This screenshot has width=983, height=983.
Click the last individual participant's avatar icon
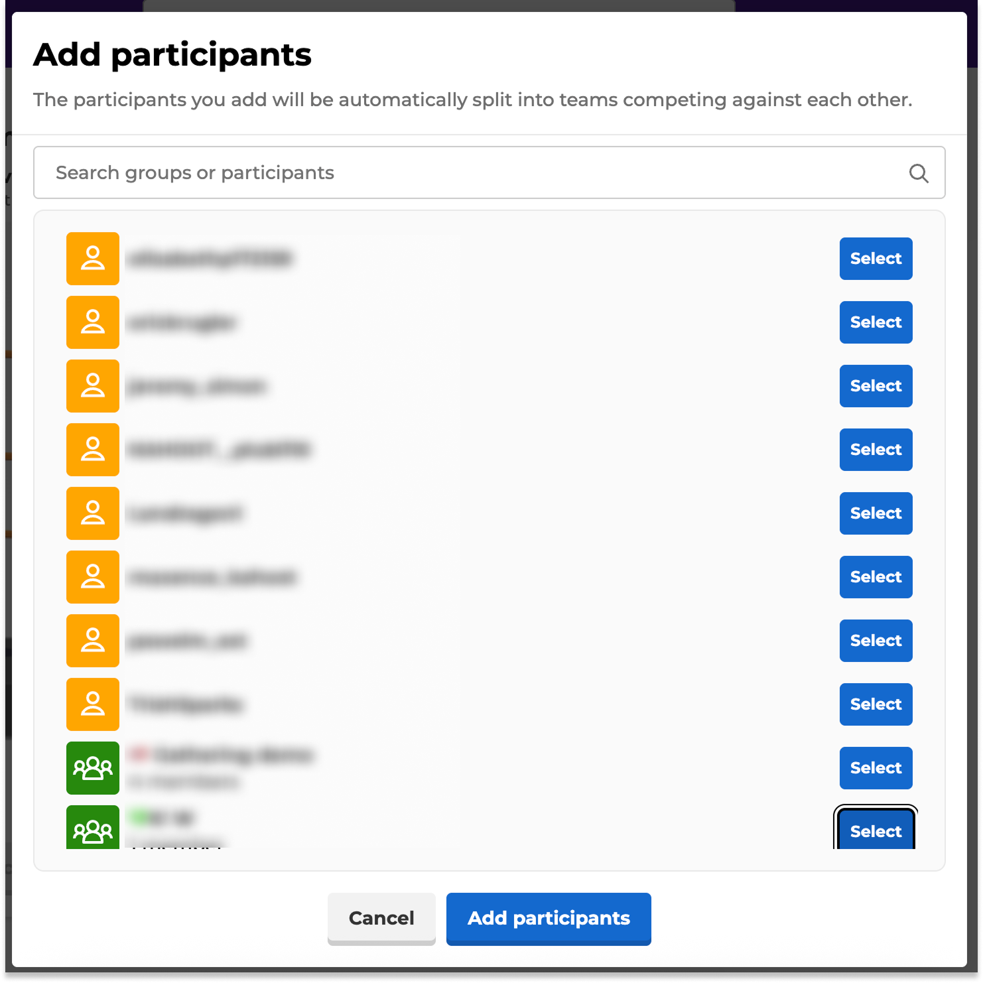click(92, 704)
